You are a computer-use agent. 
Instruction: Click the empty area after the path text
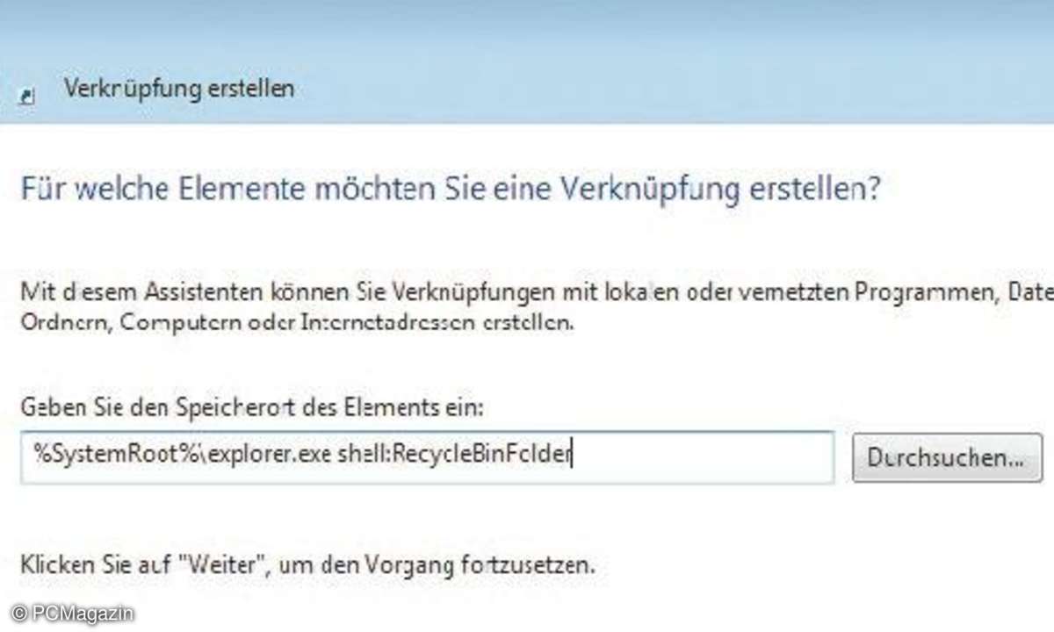703,456
